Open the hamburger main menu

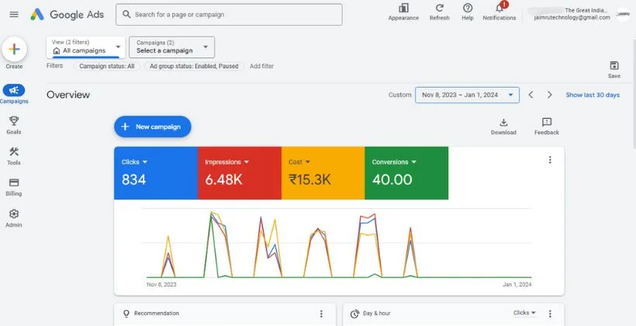point(13,14)
